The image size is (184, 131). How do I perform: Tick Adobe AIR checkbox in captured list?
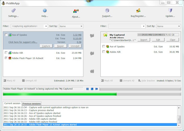pyautogui.click(x=104, y=52)
